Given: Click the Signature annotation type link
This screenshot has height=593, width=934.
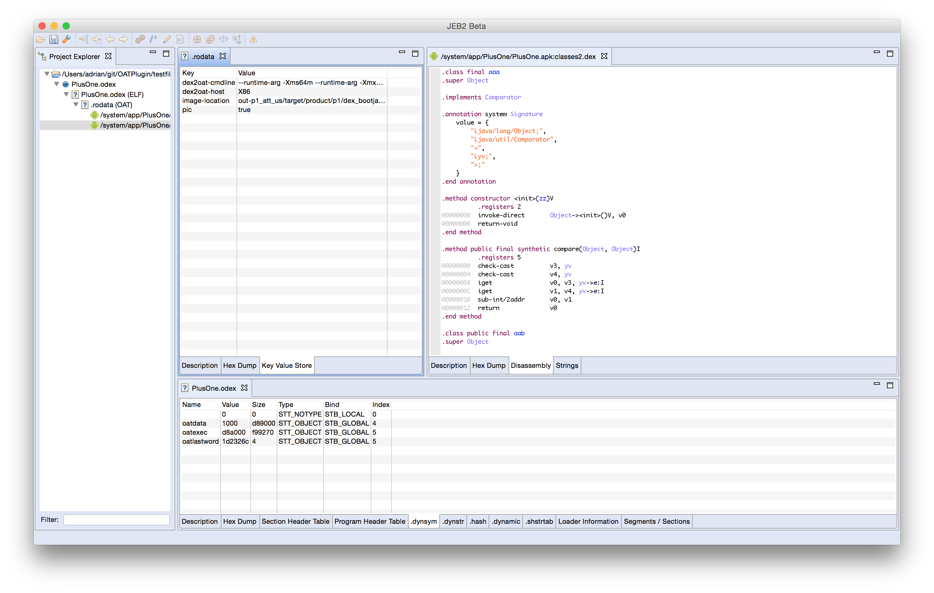Looking at the screenshot, I should pyautogui.click(x=526, y=114).
